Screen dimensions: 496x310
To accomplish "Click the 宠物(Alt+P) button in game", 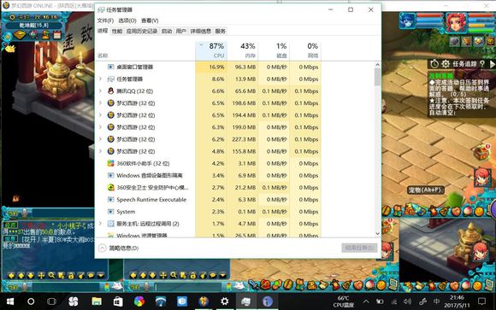I will pos(425,190).
